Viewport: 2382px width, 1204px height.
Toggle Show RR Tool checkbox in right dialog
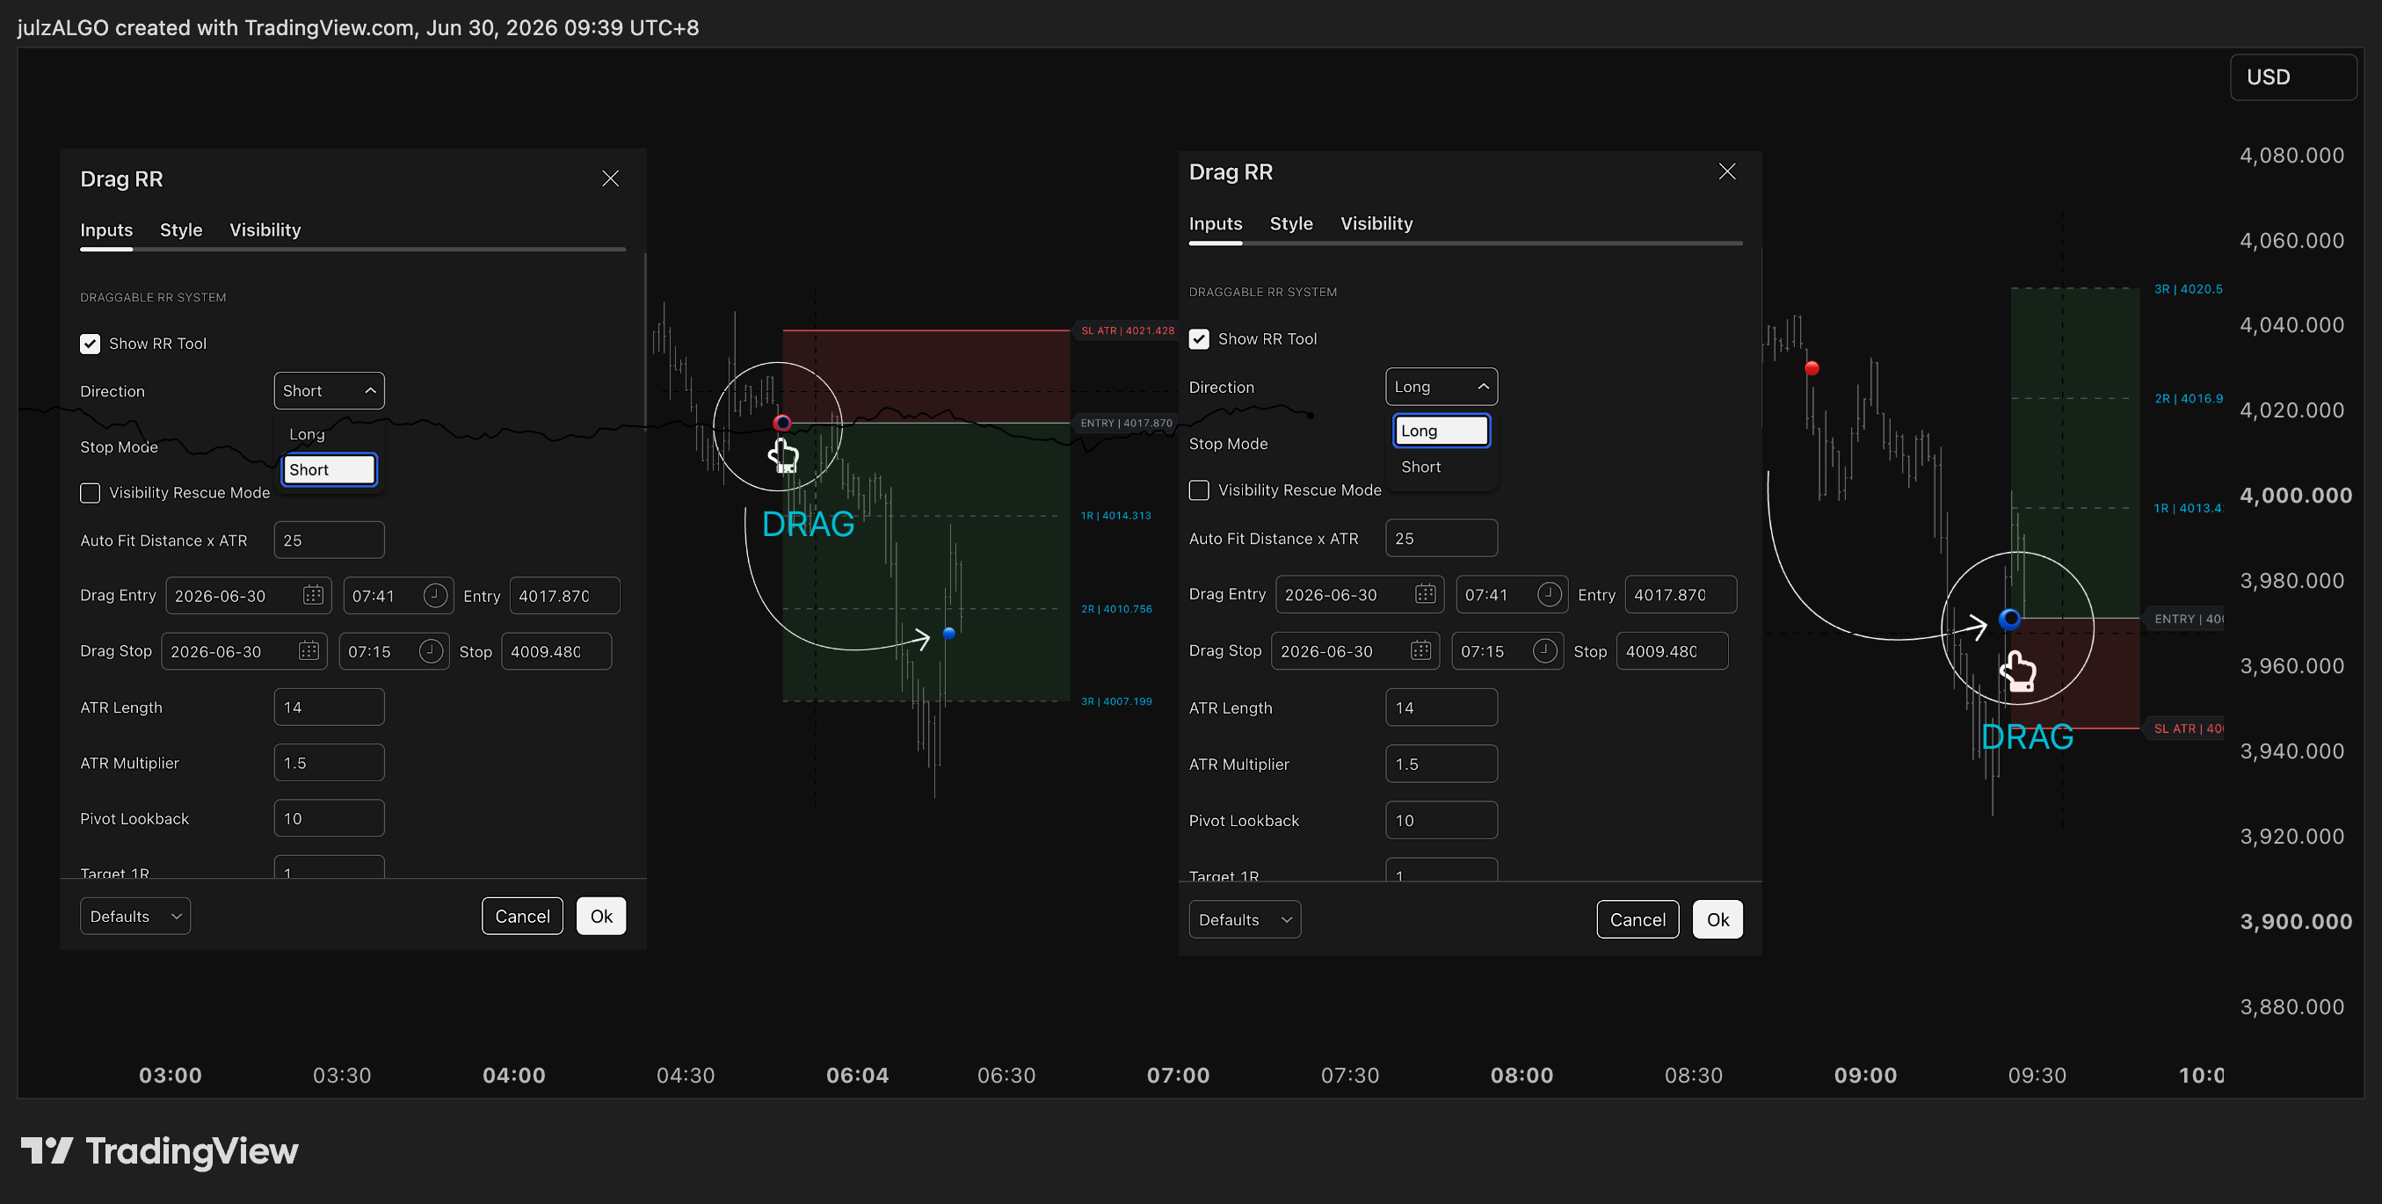1198,339
